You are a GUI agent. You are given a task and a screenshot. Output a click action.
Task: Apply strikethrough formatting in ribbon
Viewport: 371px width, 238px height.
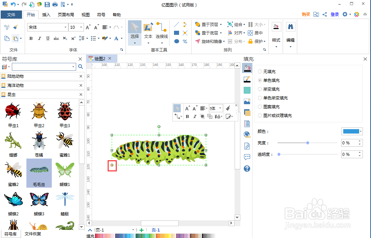point(56,38)
